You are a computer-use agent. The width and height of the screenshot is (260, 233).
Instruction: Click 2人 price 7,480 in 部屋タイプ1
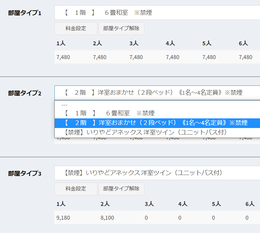100,57
